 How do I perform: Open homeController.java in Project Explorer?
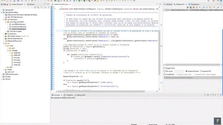[x=19, y=27]
